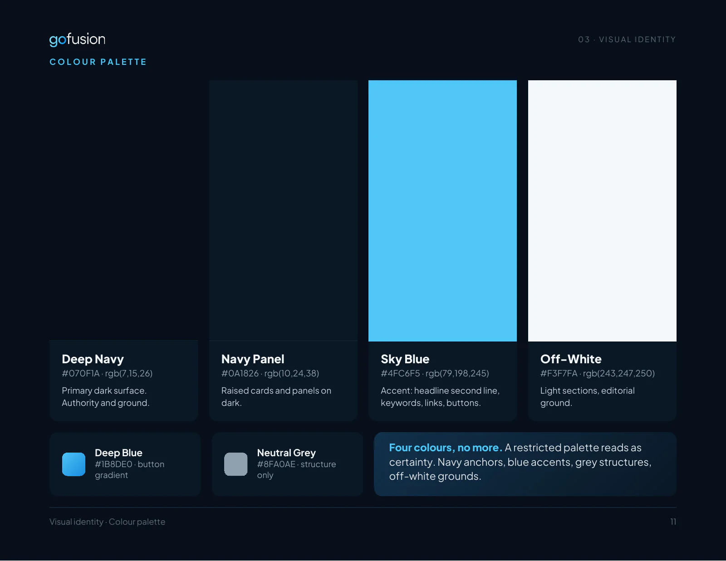Click 'Primary dark surface. Authority and ground.' description

(x=106, y=397)
